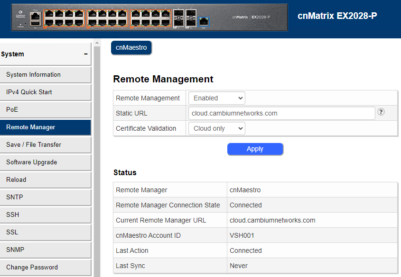This screenshot has width=401, height=277.
Task: Open the Reload menu item
Action: [x=46, y=180]
